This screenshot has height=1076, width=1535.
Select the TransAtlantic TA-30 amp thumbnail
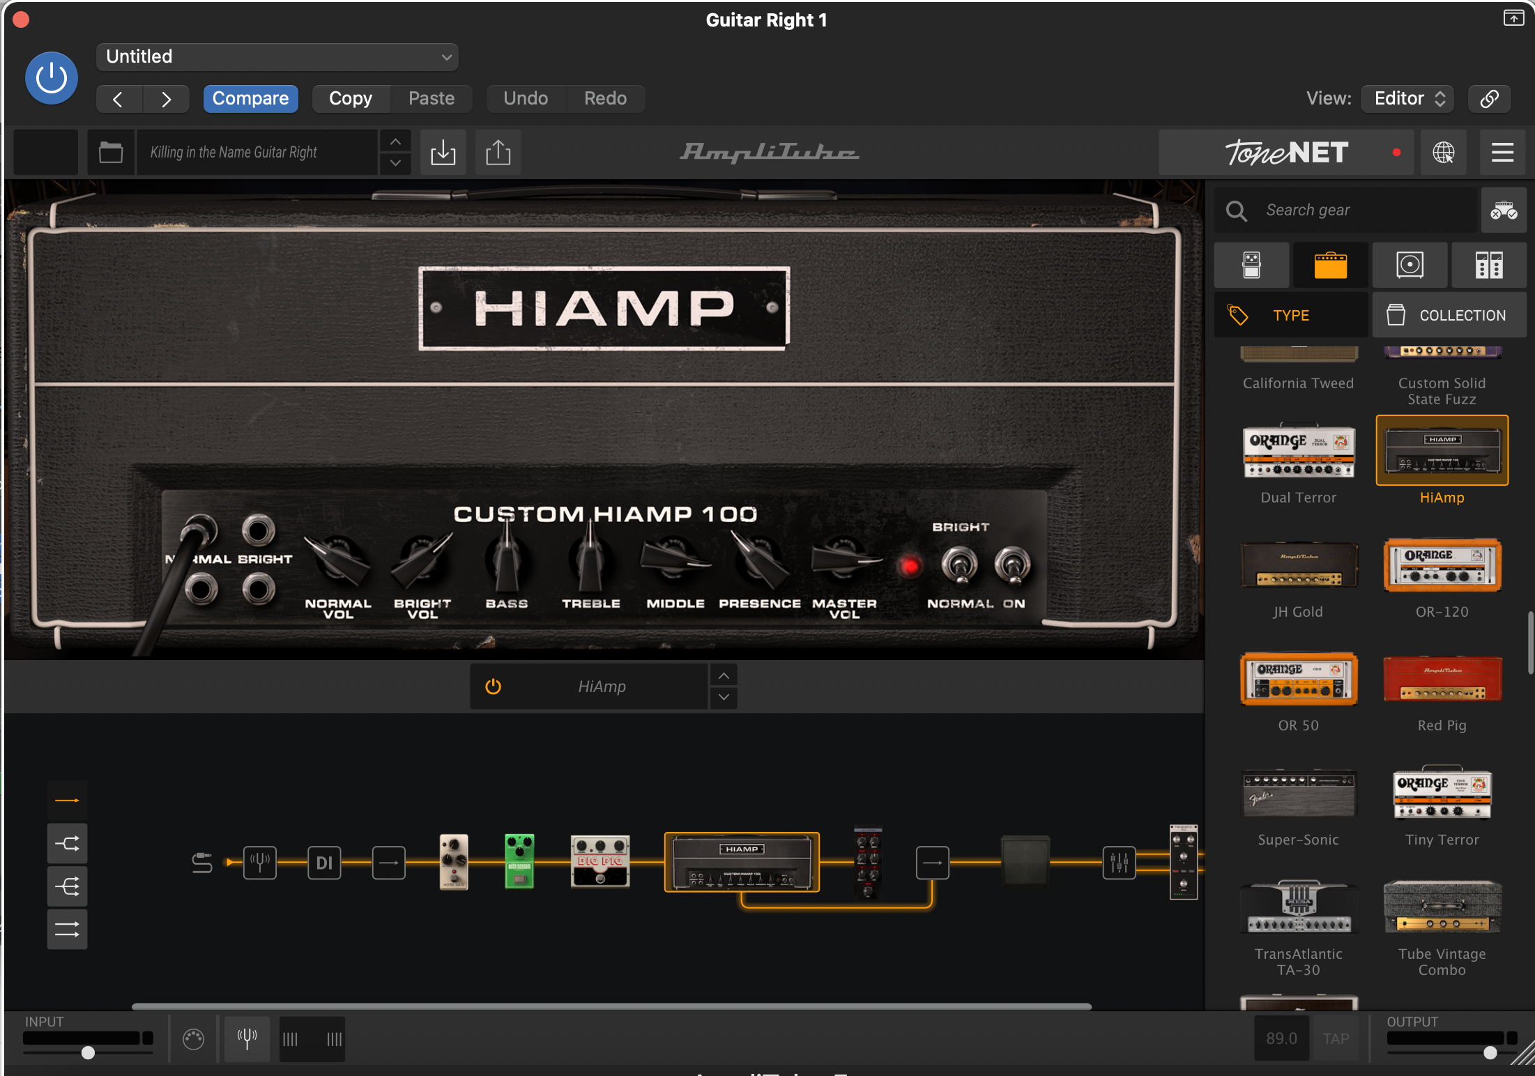[x=1299, y=907]
